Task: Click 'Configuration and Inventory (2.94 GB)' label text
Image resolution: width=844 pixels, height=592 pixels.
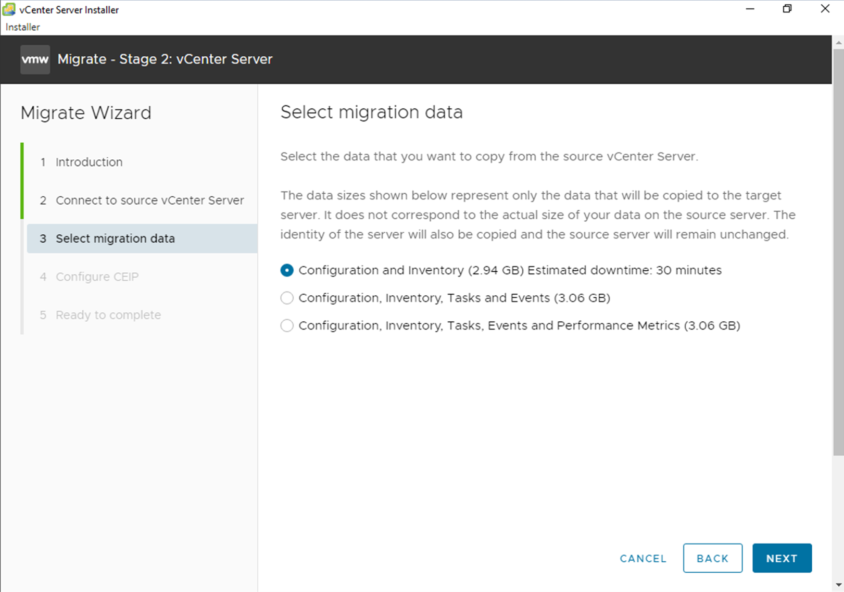Action: tap(411, 270)
